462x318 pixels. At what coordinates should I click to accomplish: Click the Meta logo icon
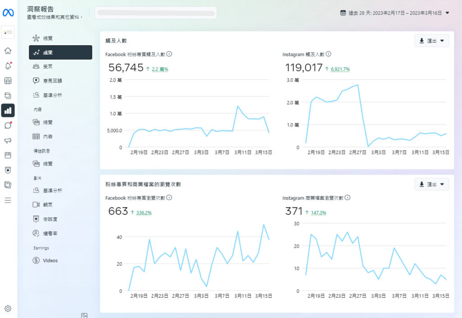(8, 13)
